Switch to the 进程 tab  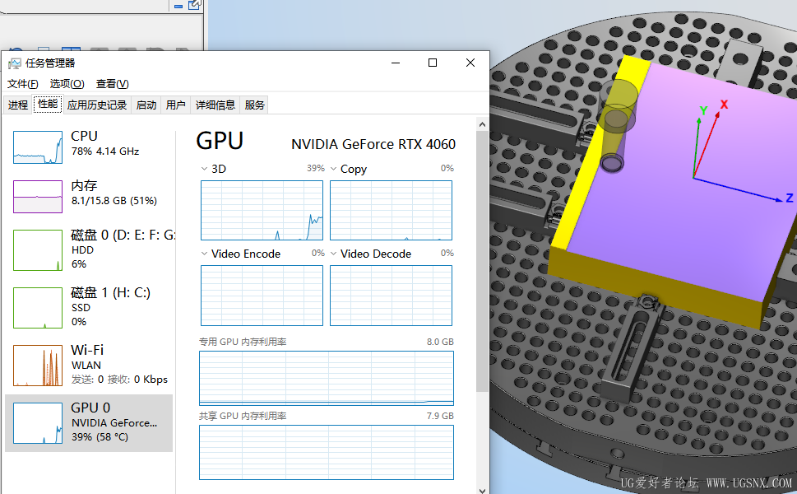pos(18,105)
